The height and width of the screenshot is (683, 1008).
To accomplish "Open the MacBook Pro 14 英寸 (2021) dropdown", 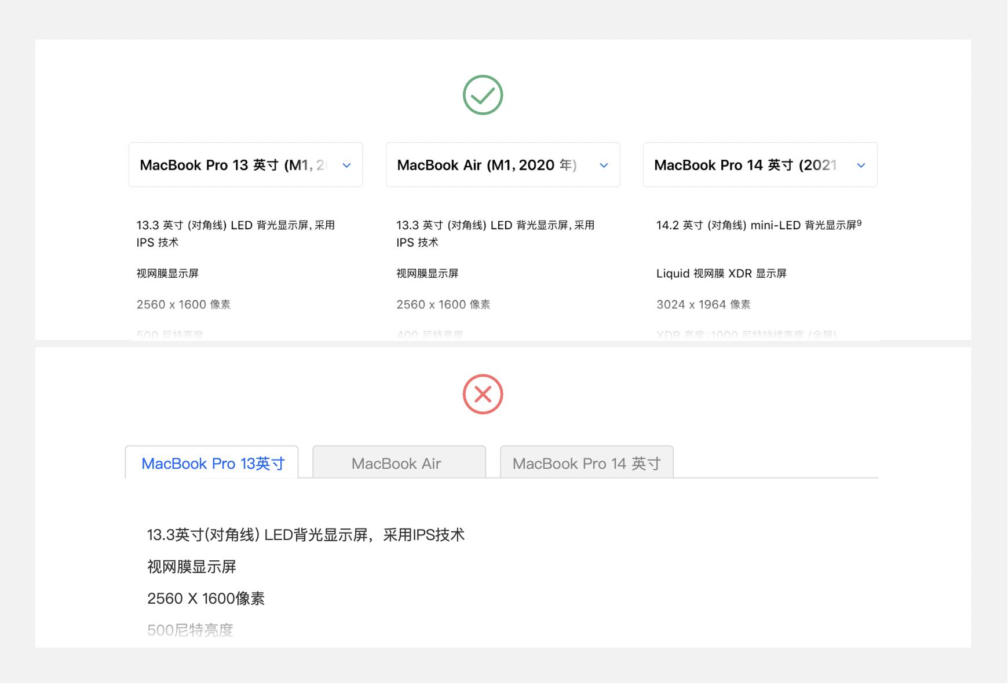I will 760,165.
